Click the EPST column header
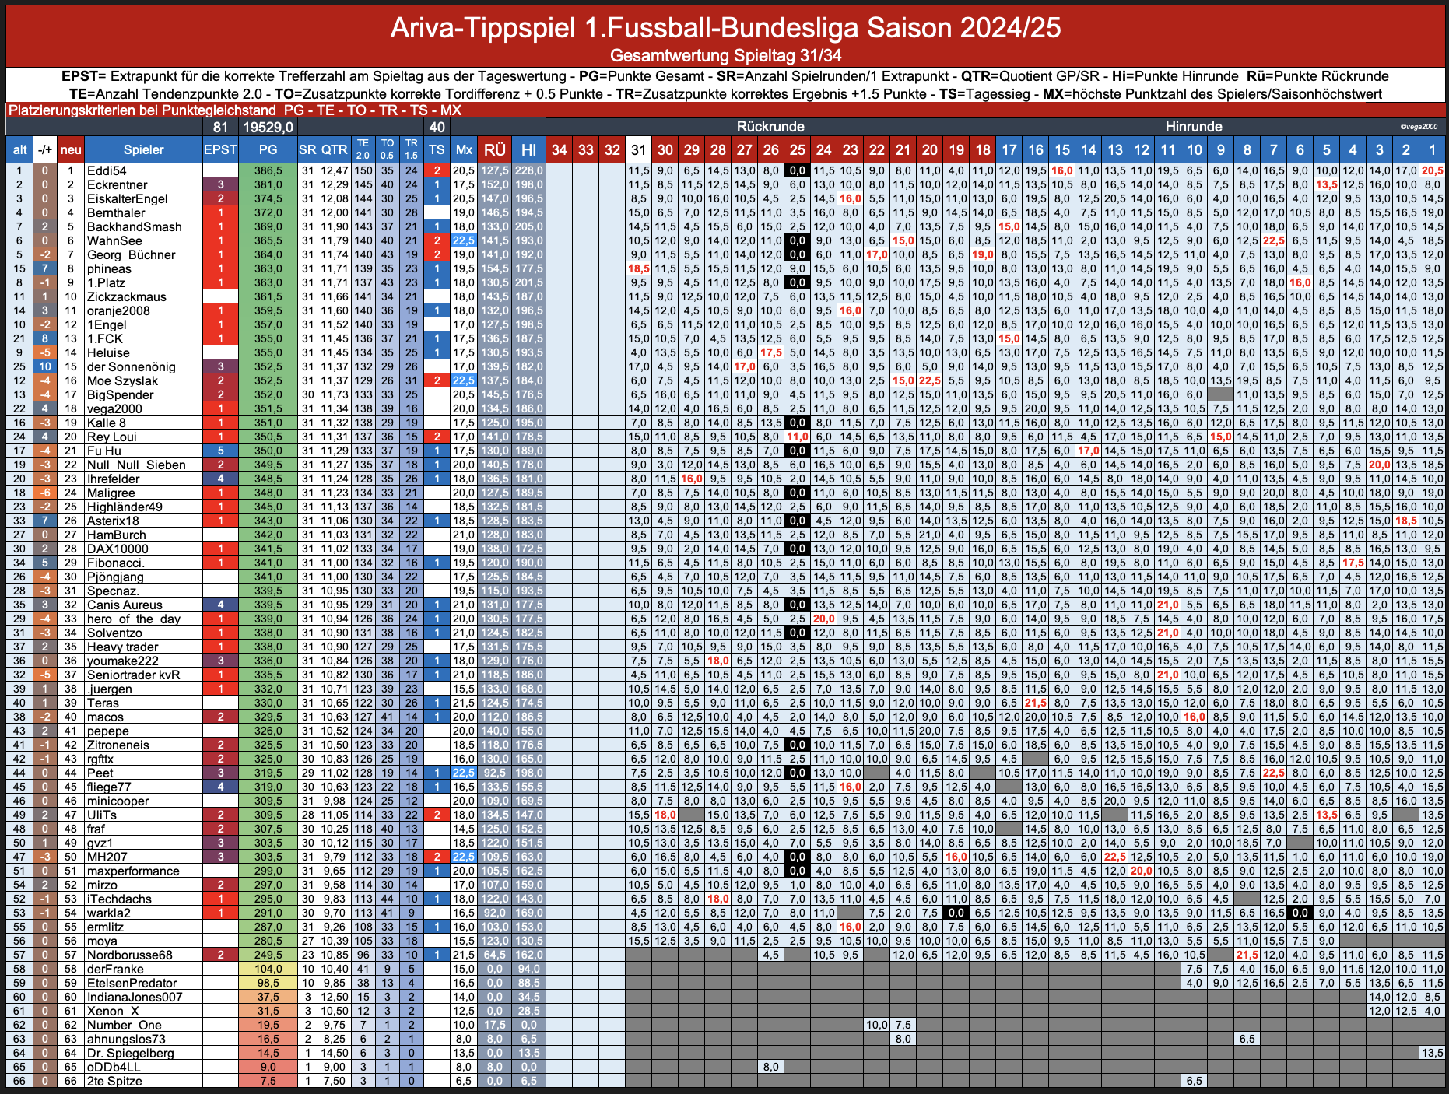1449x1094 pixels. [x=220, y=149]
